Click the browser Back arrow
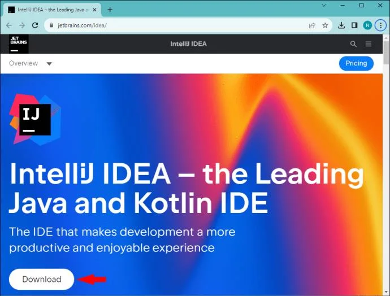Screen dimensions: 390x296 point(9,25)
